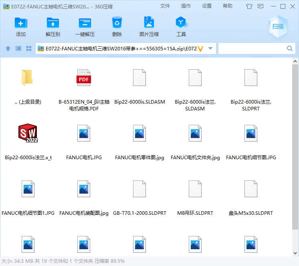This screenshot has height=266, width=299.
Task: Click the filename text FANUC电机装配图.jpg
Action: tap(84, 213)
